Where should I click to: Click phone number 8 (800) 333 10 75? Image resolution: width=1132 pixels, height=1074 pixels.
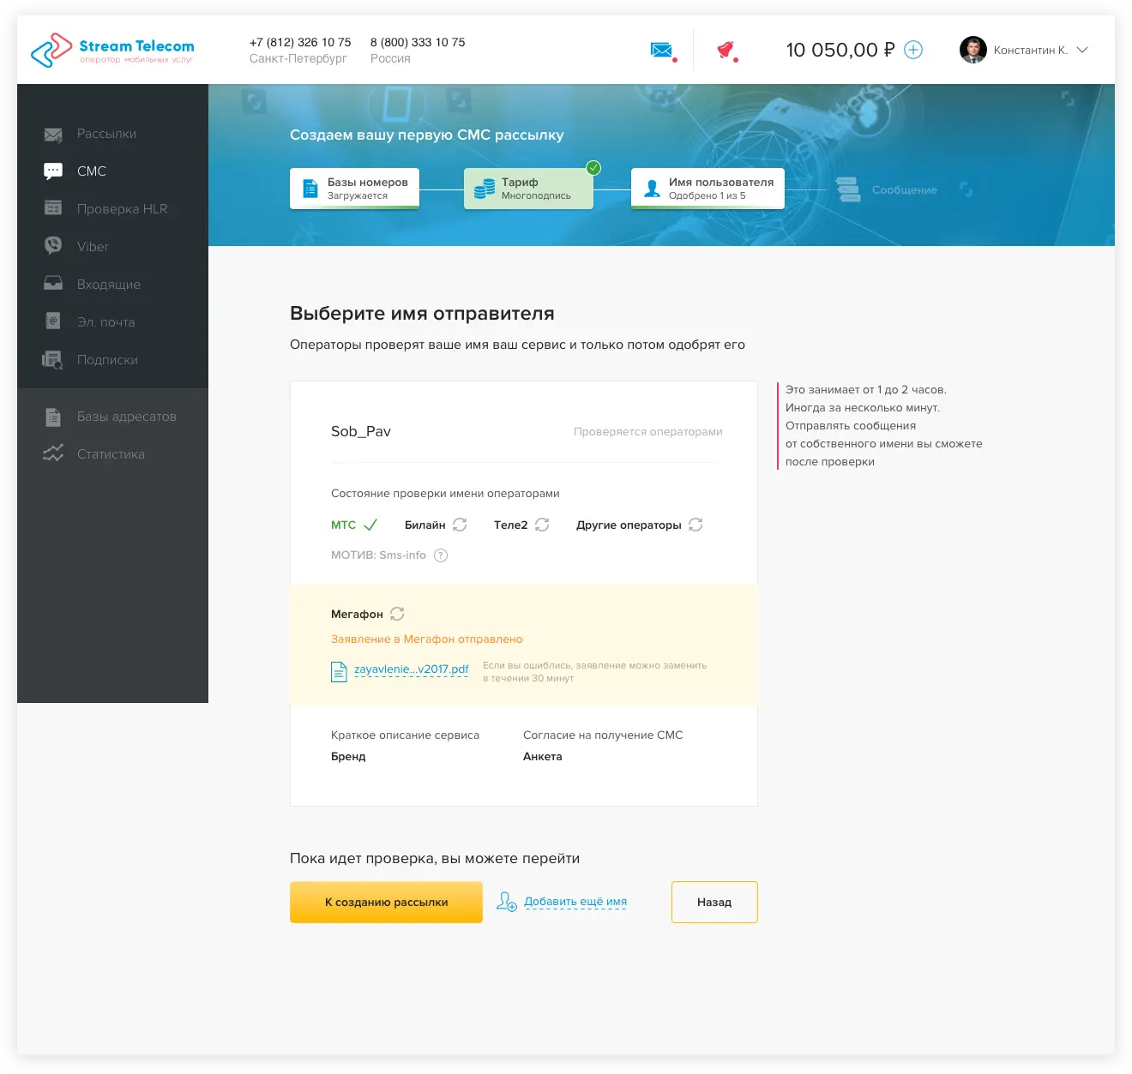[x=418, y=42]
